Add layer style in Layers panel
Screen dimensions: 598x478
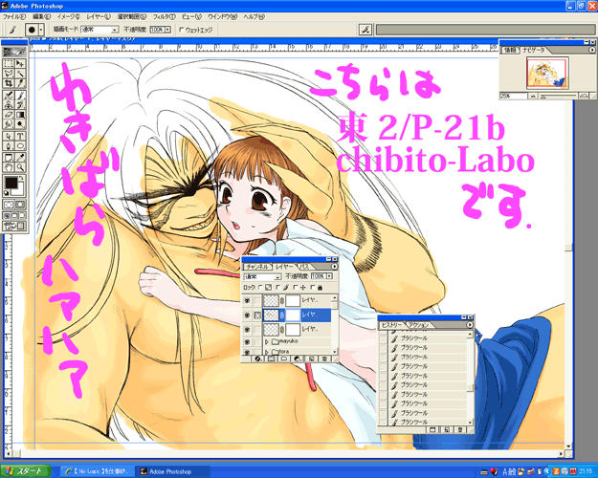point(257,358)
